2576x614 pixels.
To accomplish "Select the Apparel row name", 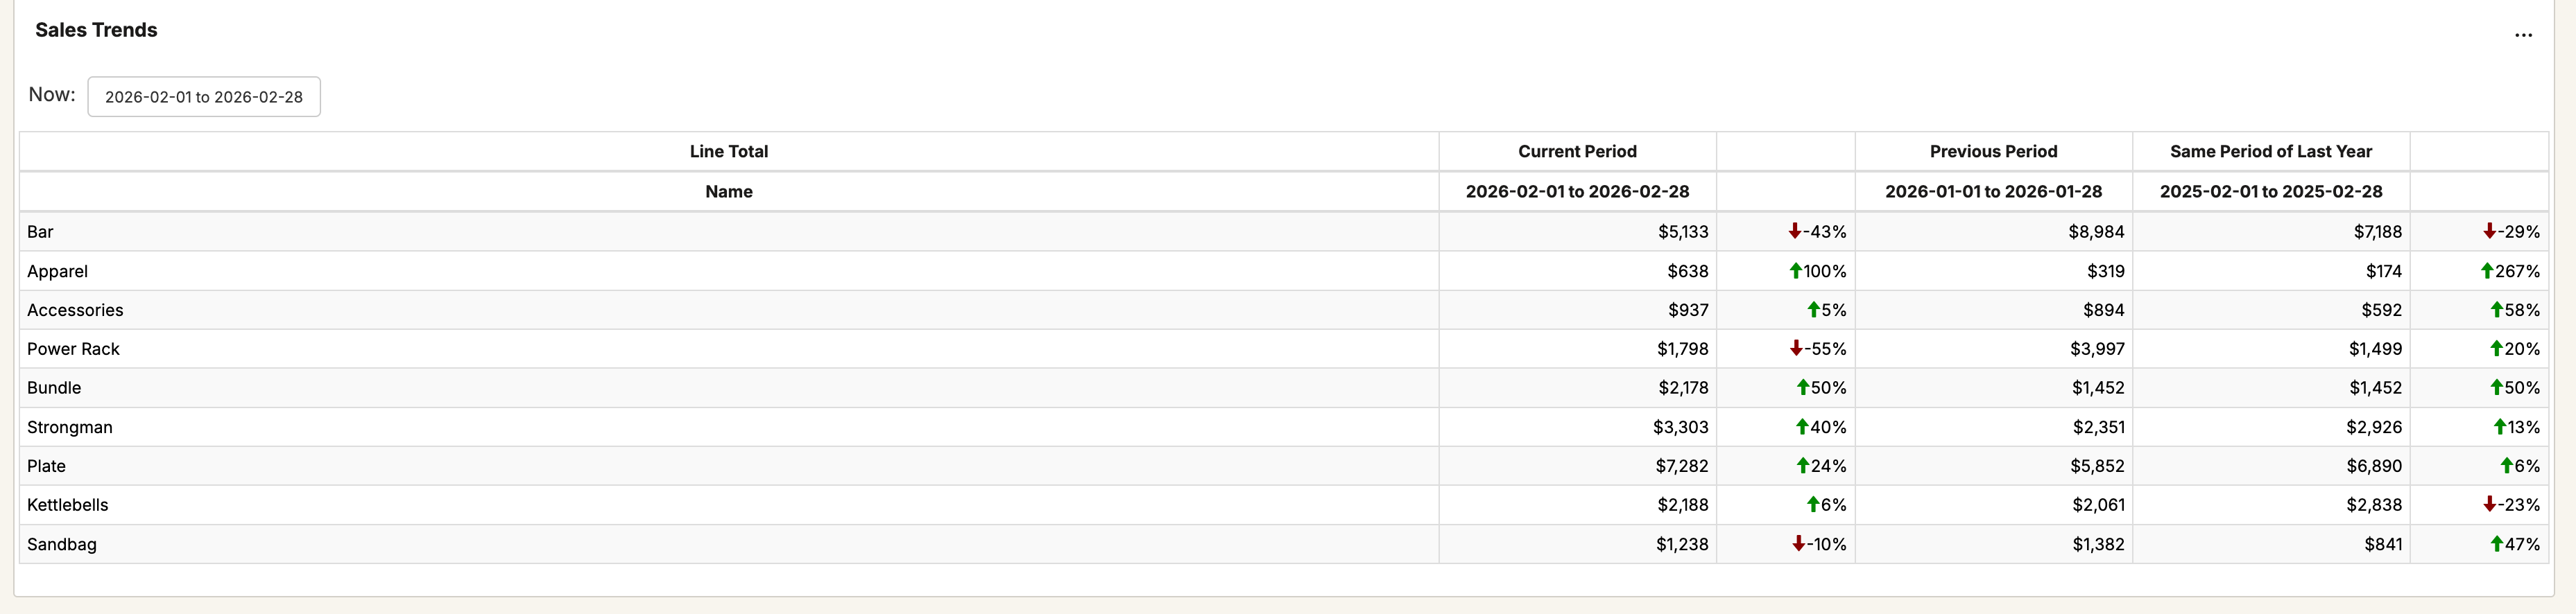I will 57,272.
